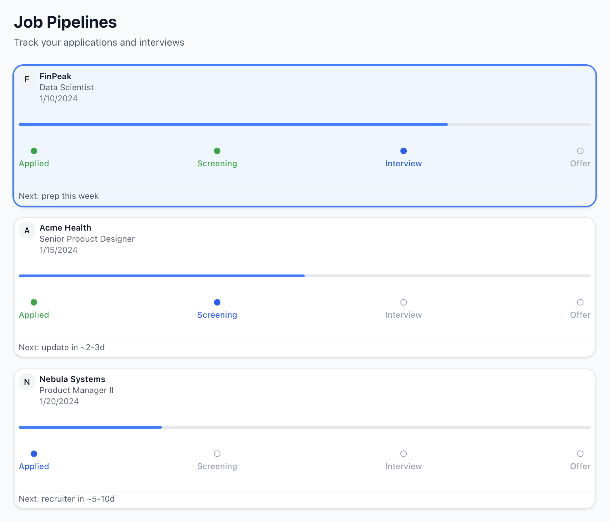This screenshot has width=610, height=522.
Task: Click the Applied label on Acme Health
Action: tap(34, 315)
